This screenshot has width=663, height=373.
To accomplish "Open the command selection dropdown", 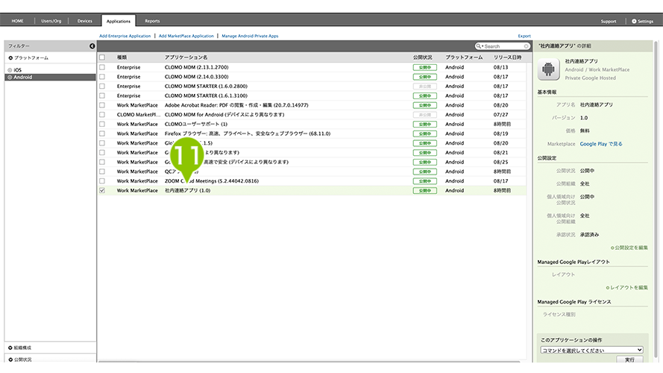I will [591, 350].
